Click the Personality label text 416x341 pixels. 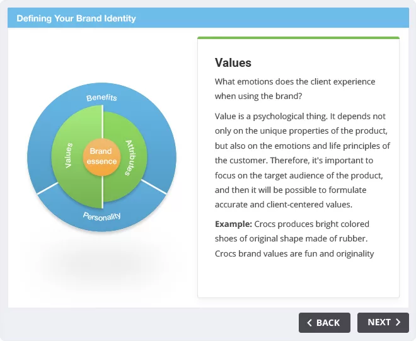point(102,216)
